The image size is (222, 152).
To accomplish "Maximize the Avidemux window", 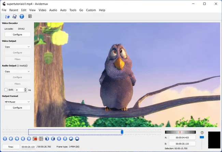I will [x=205, y=4].
